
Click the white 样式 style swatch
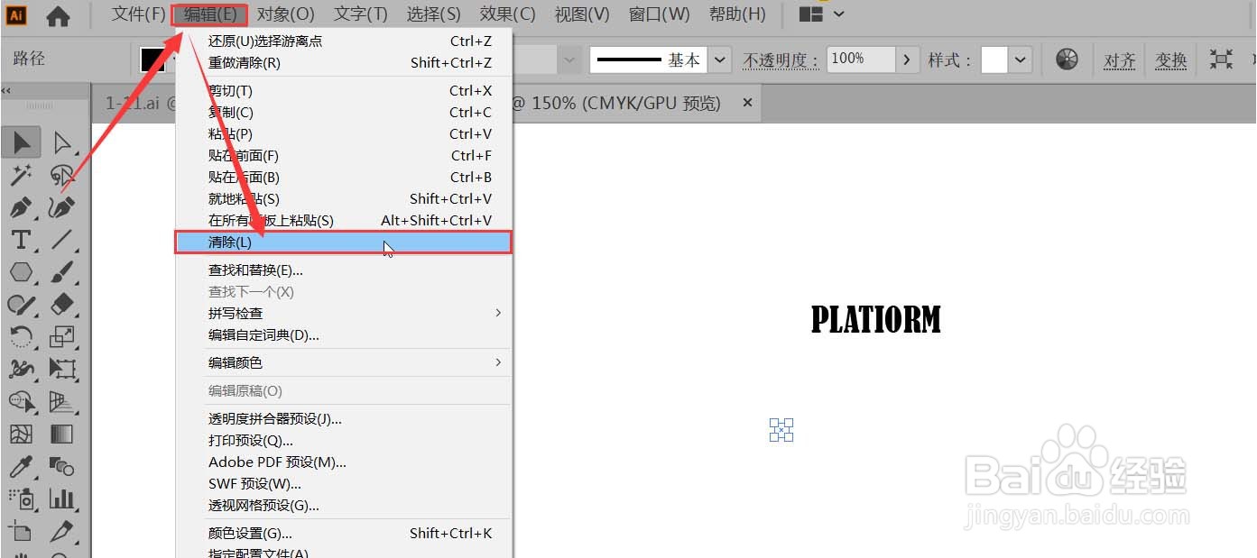coord(994,59)
